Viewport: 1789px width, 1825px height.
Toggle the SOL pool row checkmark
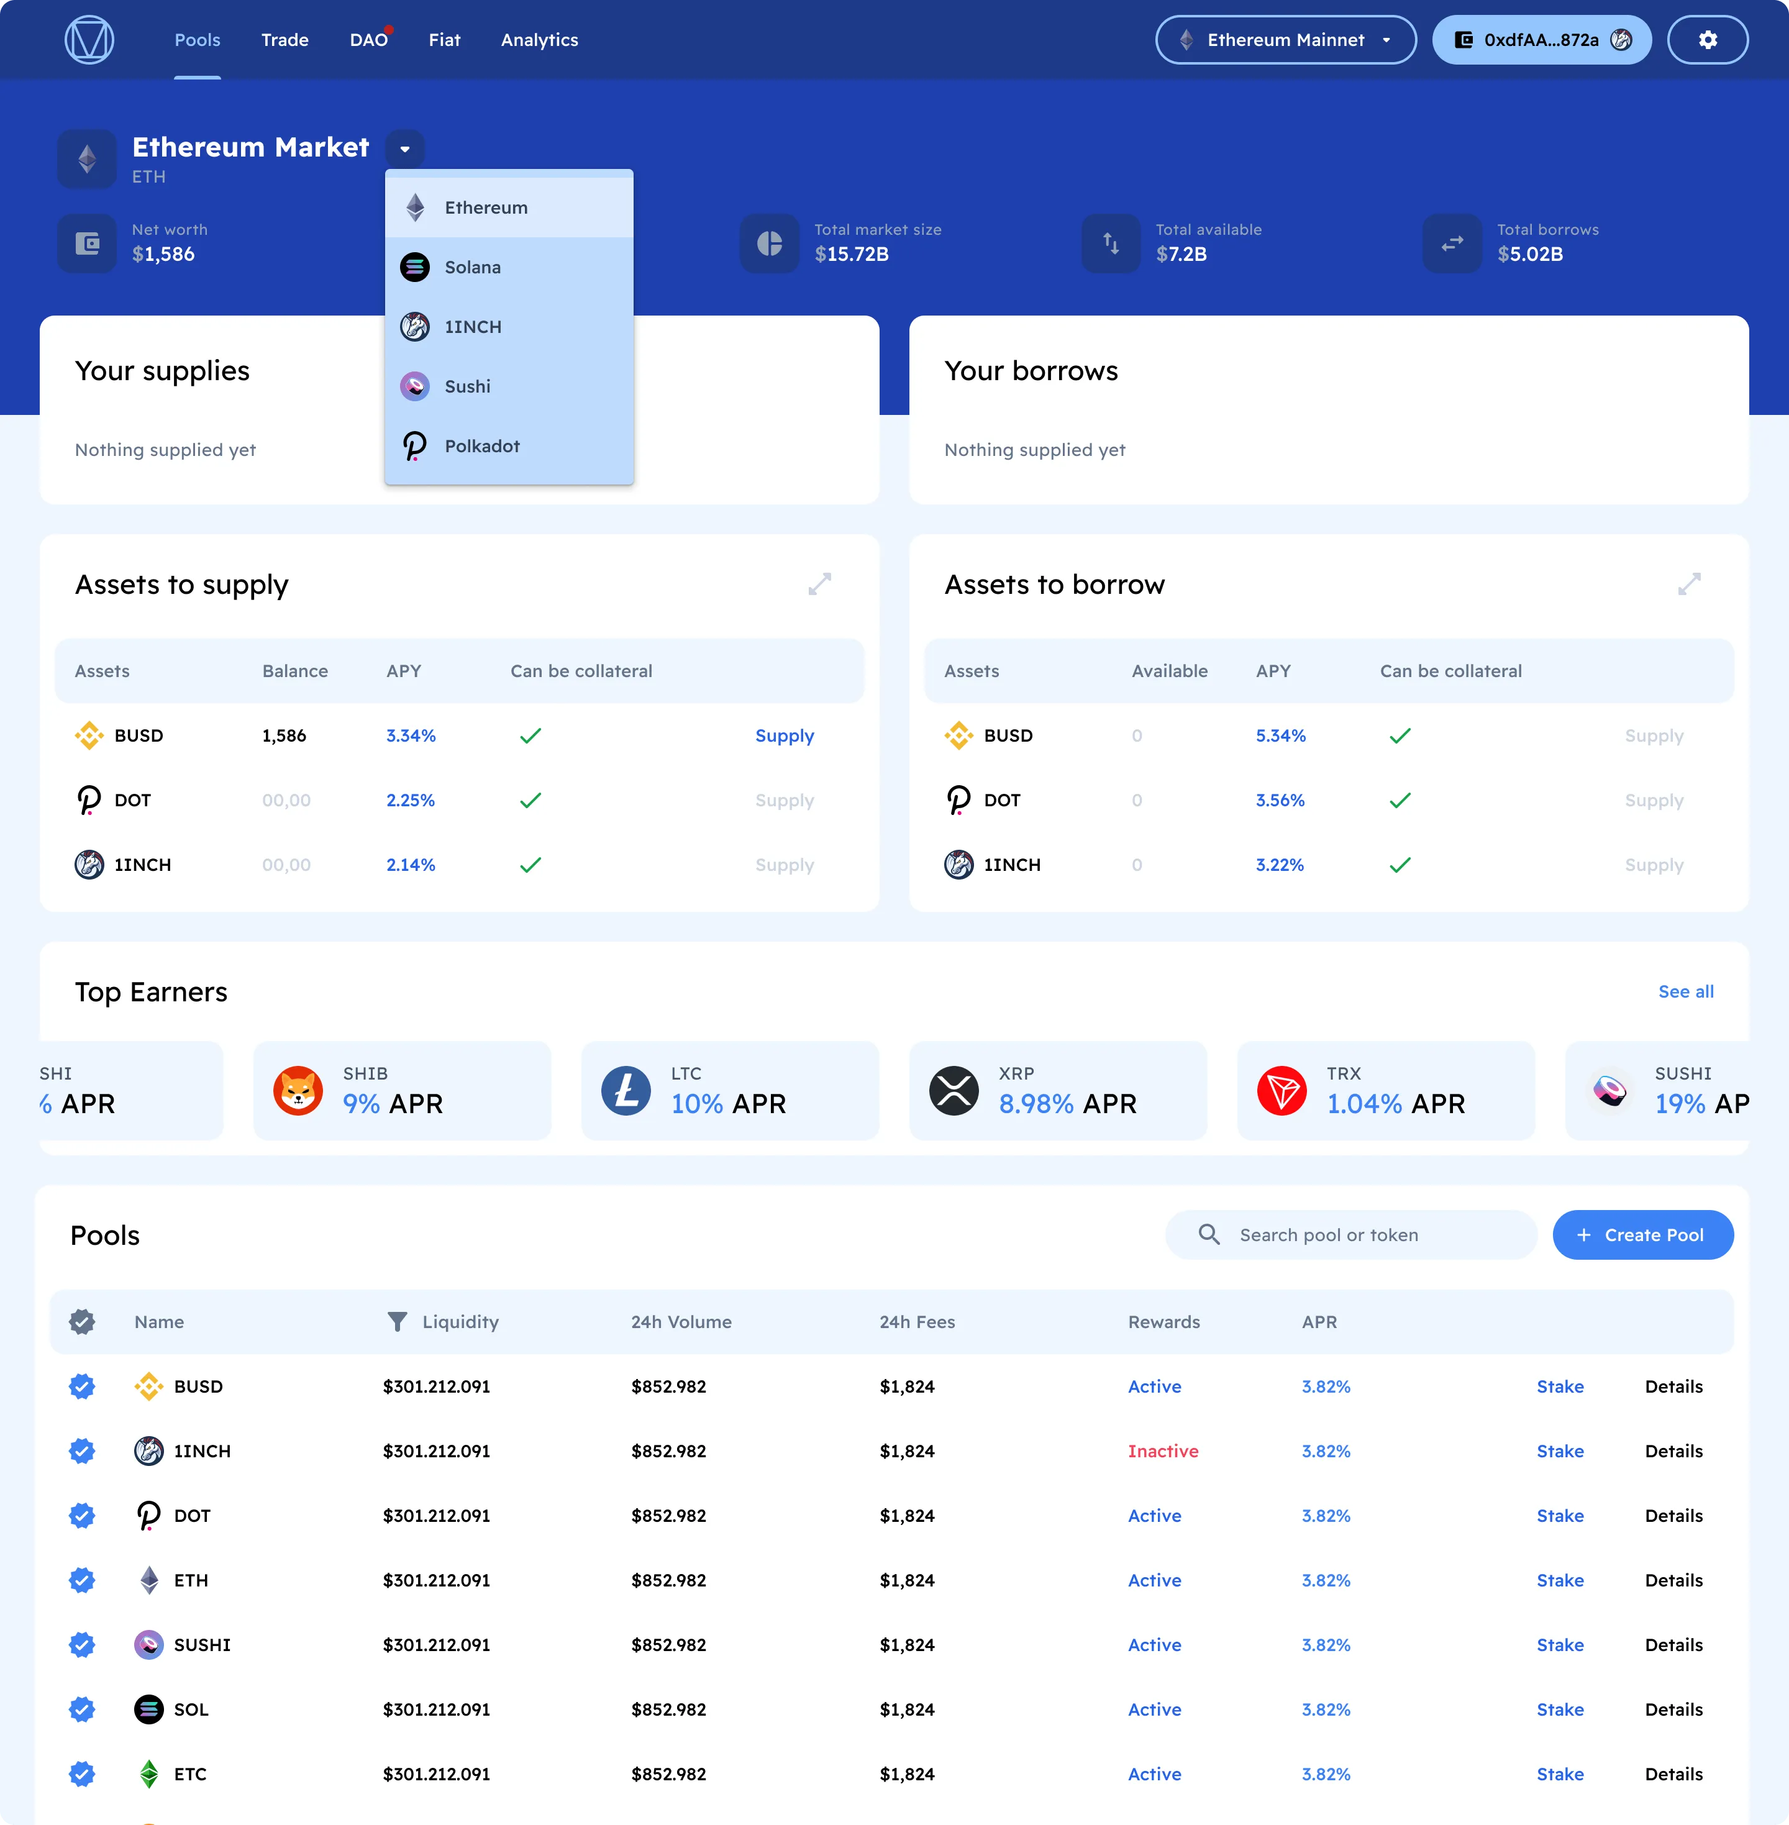click(82, 1708)
